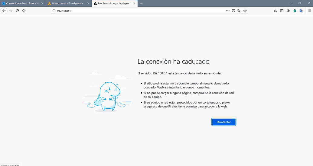Restore down the Firefox window
The height and width of the screenshot is (166, 313).
pos(299,3)
